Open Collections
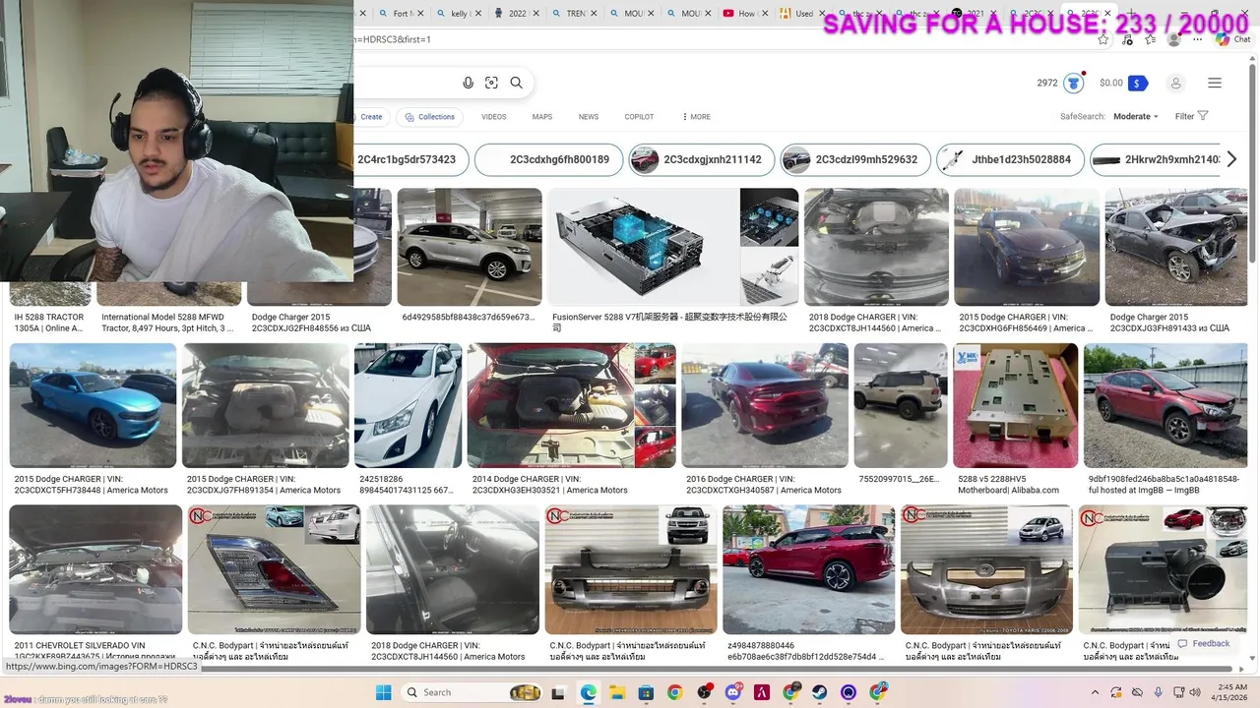The height and width of the screenshot is (708, 1260). (x=430, y=117)
